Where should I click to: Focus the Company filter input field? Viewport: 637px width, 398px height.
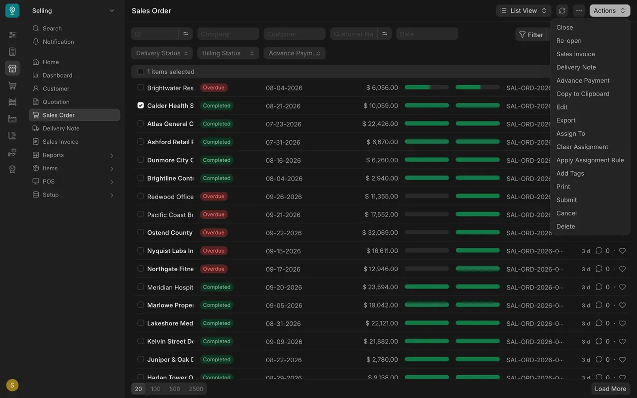pyautogui.click(x=228, y=34)
